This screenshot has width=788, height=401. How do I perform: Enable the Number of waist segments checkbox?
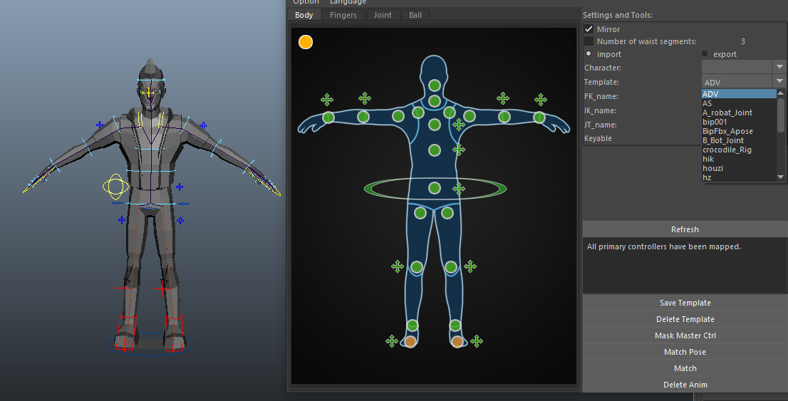[x=589, y=41]
